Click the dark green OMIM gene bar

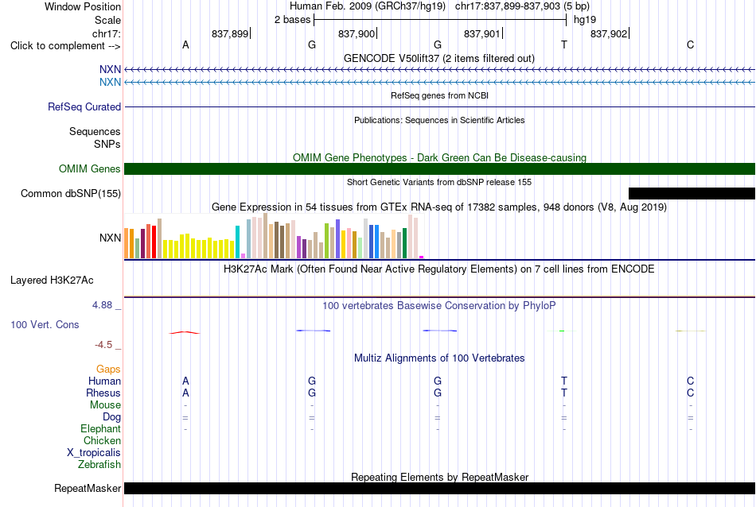tap(439, 169)
